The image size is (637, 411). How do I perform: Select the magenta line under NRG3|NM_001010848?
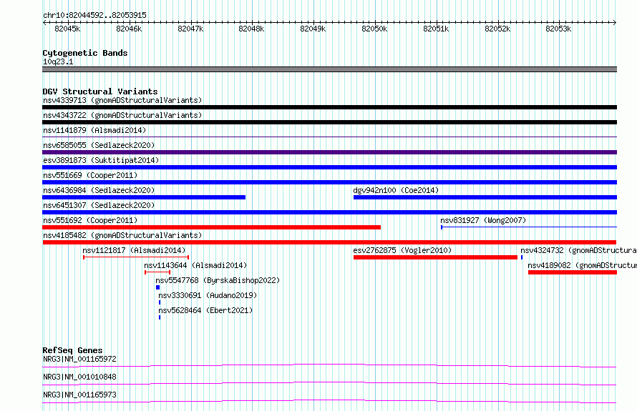point(329,383)
